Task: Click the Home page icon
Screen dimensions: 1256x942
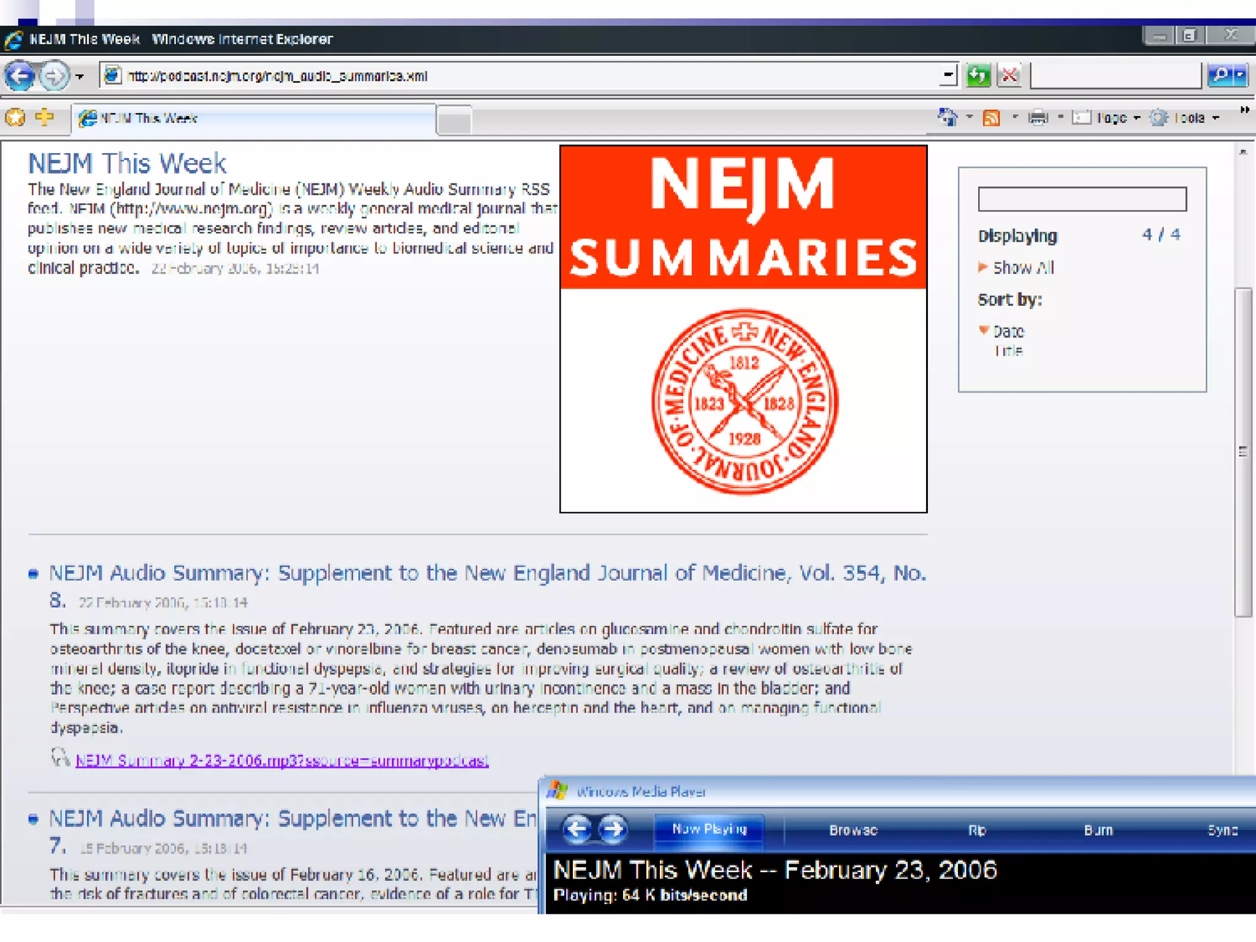Action: click(x=948, y=117)
